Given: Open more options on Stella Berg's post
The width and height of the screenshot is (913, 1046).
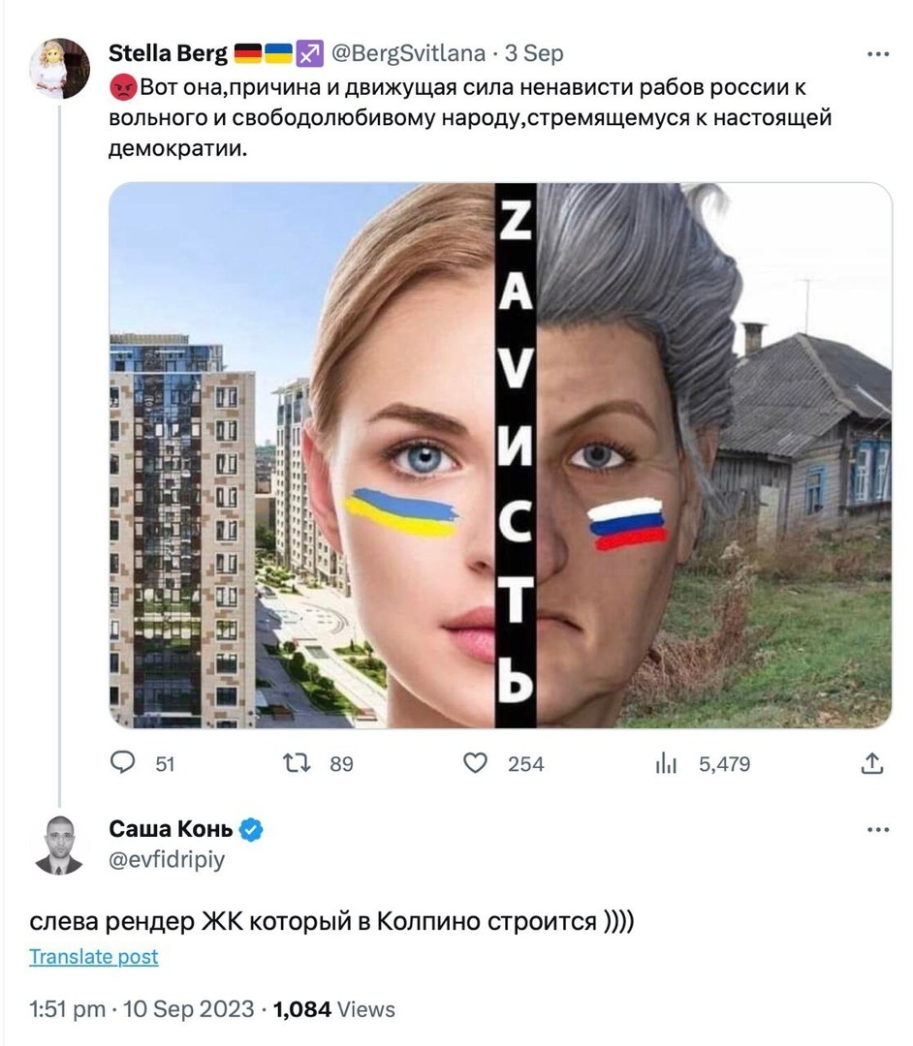Looking at the screenshot, I should [x=878, y=54].
